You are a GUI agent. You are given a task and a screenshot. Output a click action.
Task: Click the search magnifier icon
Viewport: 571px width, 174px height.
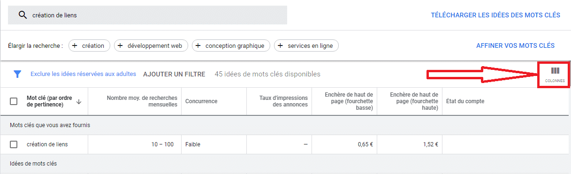click(x=22, y=15)
